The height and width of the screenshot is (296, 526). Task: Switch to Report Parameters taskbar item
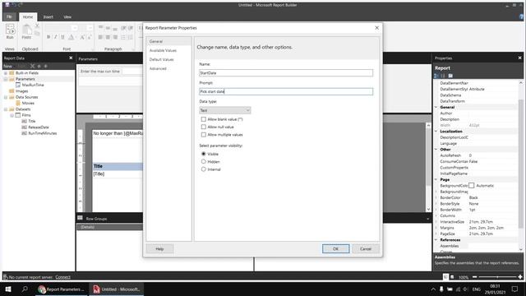(x=61, y=289)
